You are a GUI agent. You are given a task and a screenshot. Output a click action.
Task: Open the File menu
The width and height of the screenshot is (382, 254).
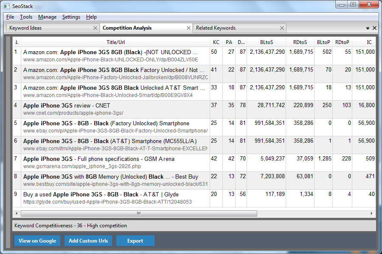(10, 17)
